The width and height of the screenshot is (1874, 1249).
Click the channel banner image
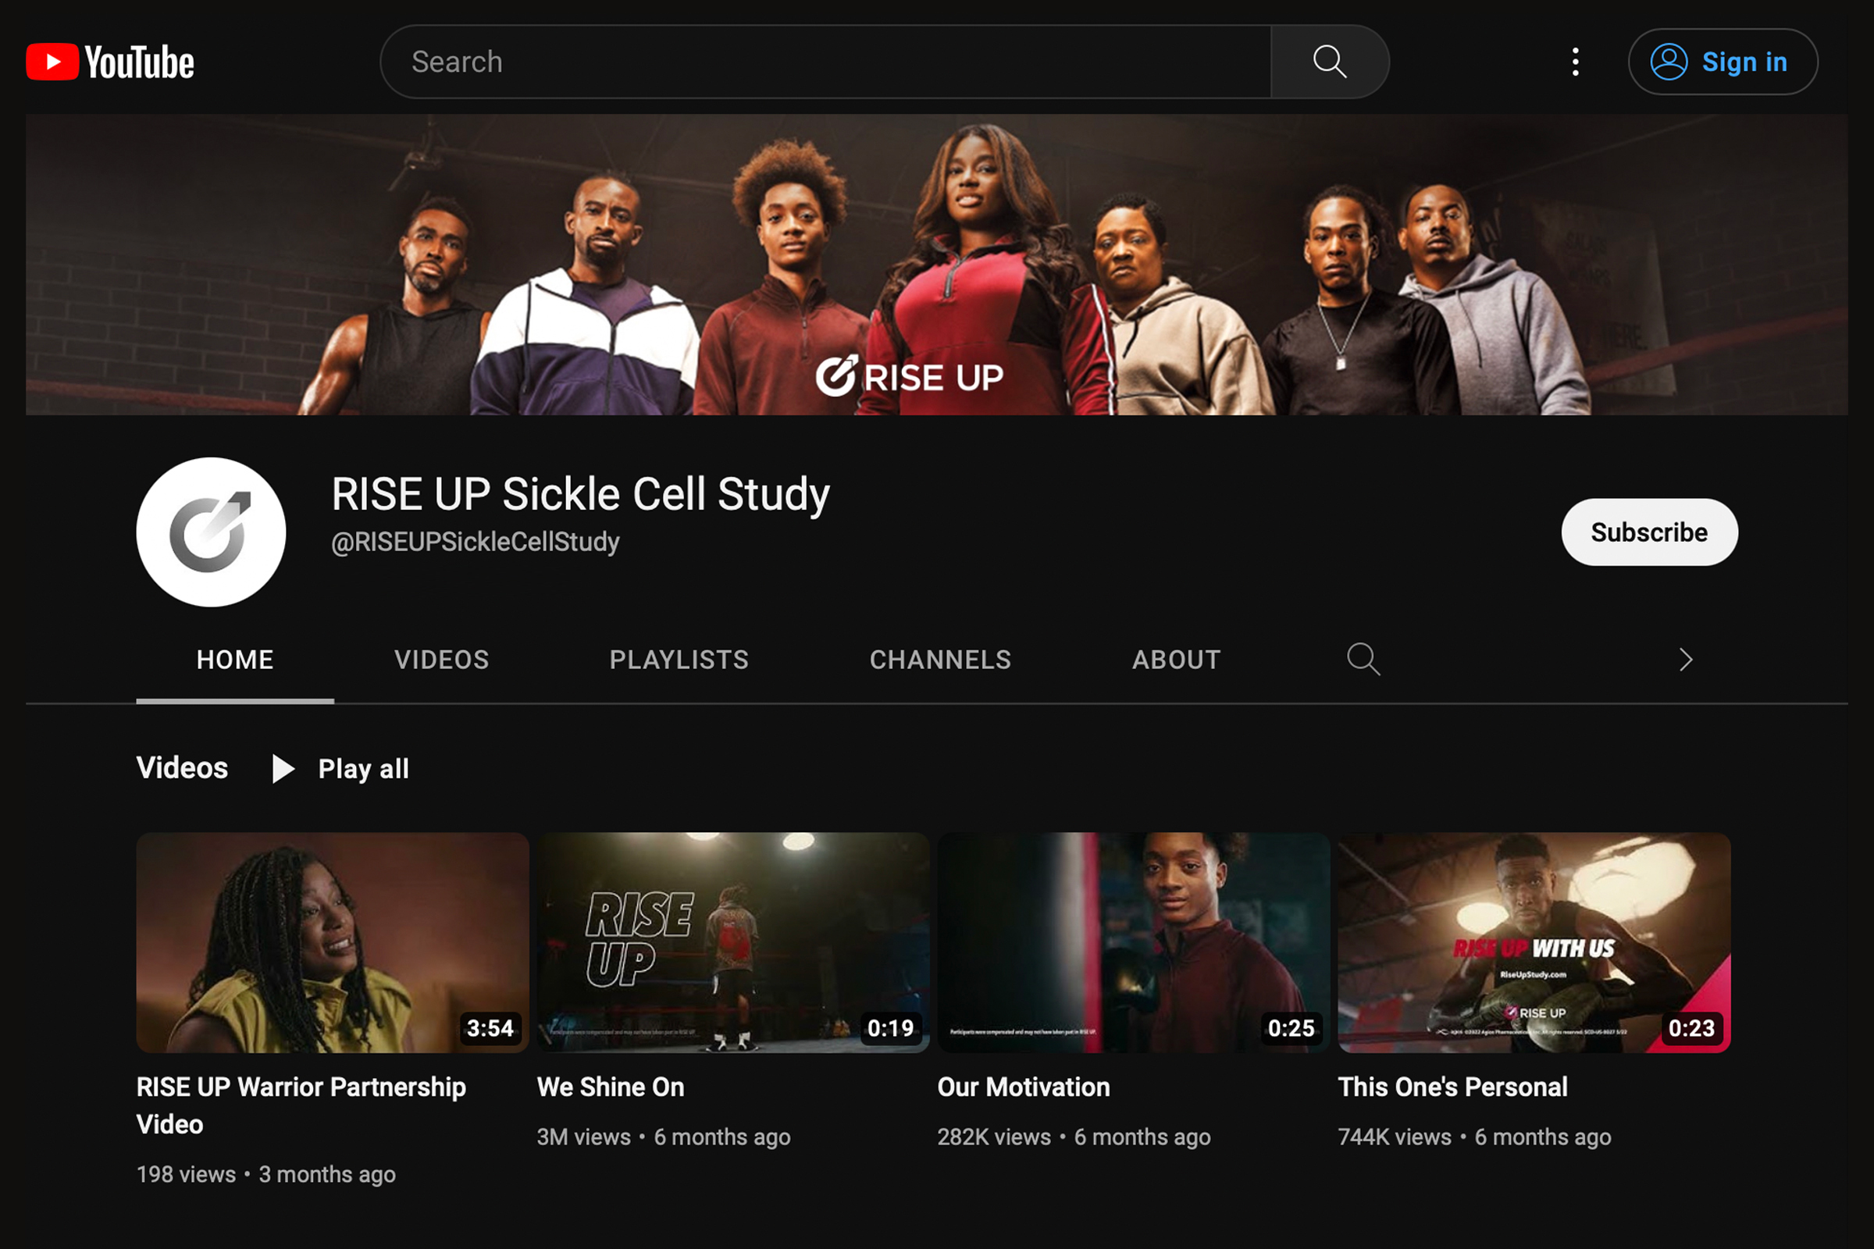pyautogui.click(x=937, y=265)
